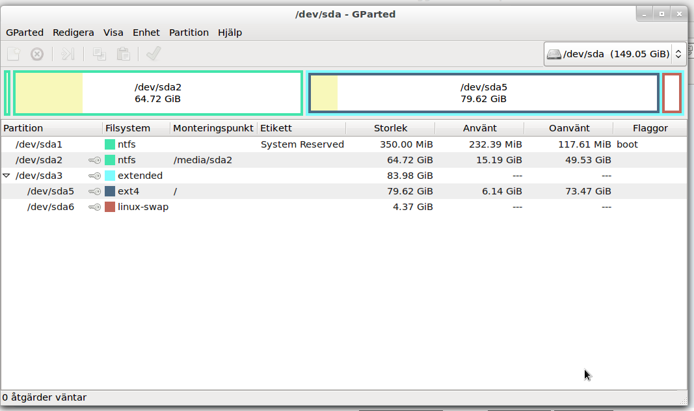Select the /dev/sda5 partition row
This screenshot has width=694, height=411.
(344, 191)
